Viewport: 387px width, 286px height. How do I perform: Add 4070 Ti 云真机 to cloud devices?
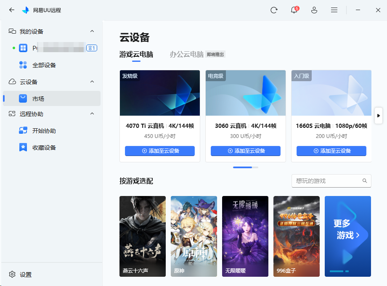coord(160,151)
